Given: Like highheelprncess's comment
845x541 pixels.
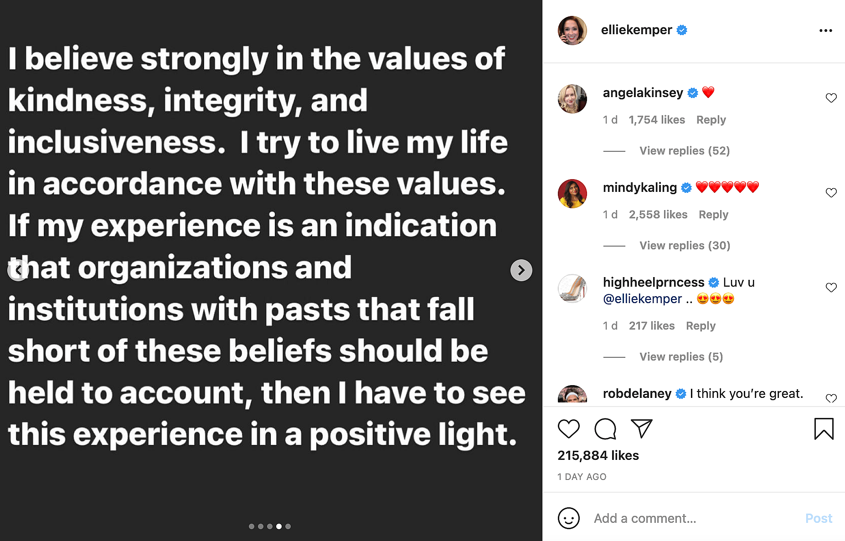Looking at the screenshot, I should pos(831,288).
